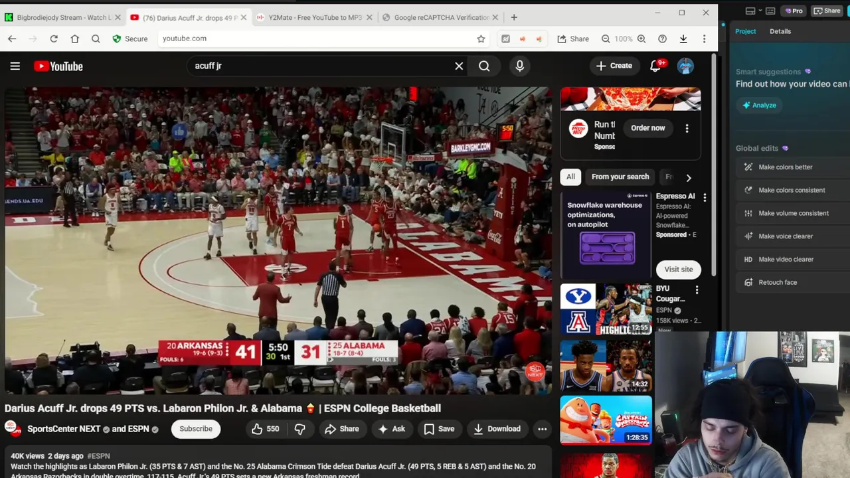Open the BYU vs Arizona highlights thumbnail

[606, 309]
